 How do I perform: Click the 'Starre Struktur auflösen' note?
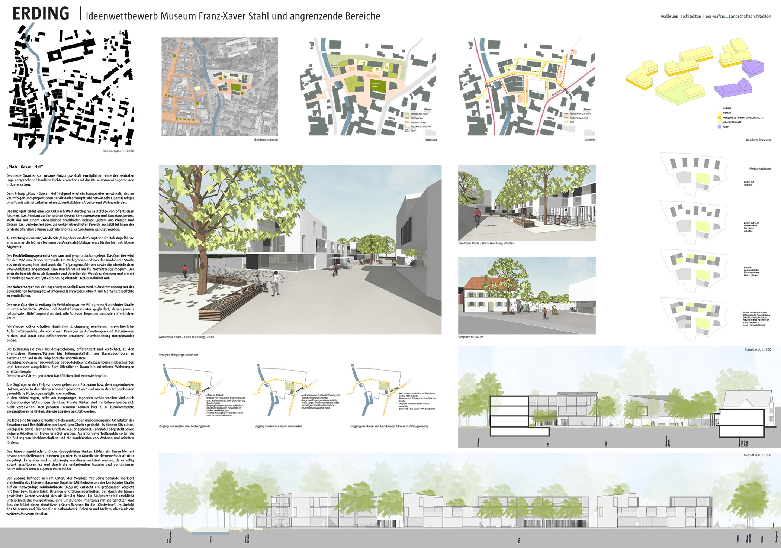[x=756, y=319]
